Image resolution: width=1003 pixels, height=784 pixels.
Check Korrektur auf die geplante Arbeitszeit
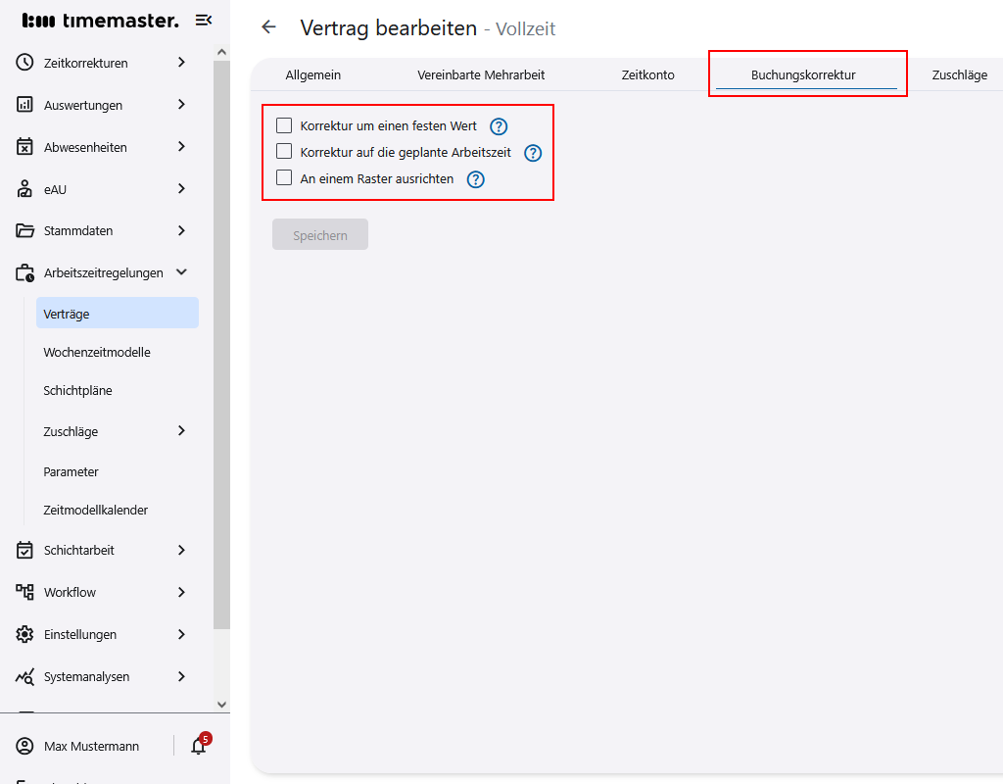point(284,152)
